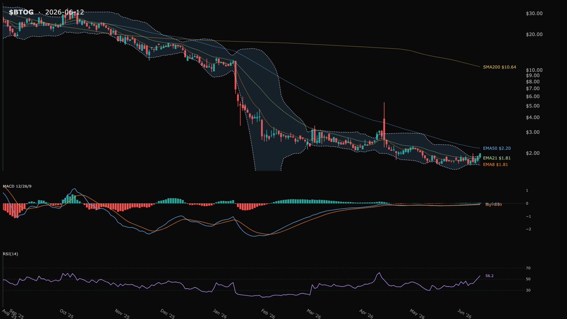Select the $30.00 price axis label
This screenshot has height=319, width=567.
pos(533,14)
